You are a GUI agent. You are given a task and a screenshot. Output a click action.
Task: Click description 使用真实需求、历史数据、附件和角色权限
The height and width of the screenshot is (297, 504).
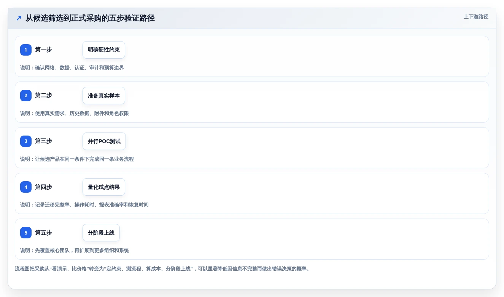(82, 113)
